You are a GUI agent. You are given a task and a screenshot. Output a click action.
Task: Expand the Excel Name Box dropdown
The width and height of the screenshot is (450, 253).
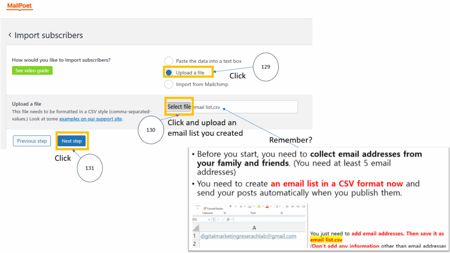210,219
